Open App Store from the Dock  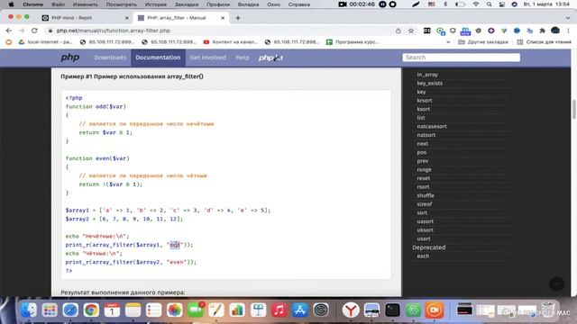click(300, 310)
